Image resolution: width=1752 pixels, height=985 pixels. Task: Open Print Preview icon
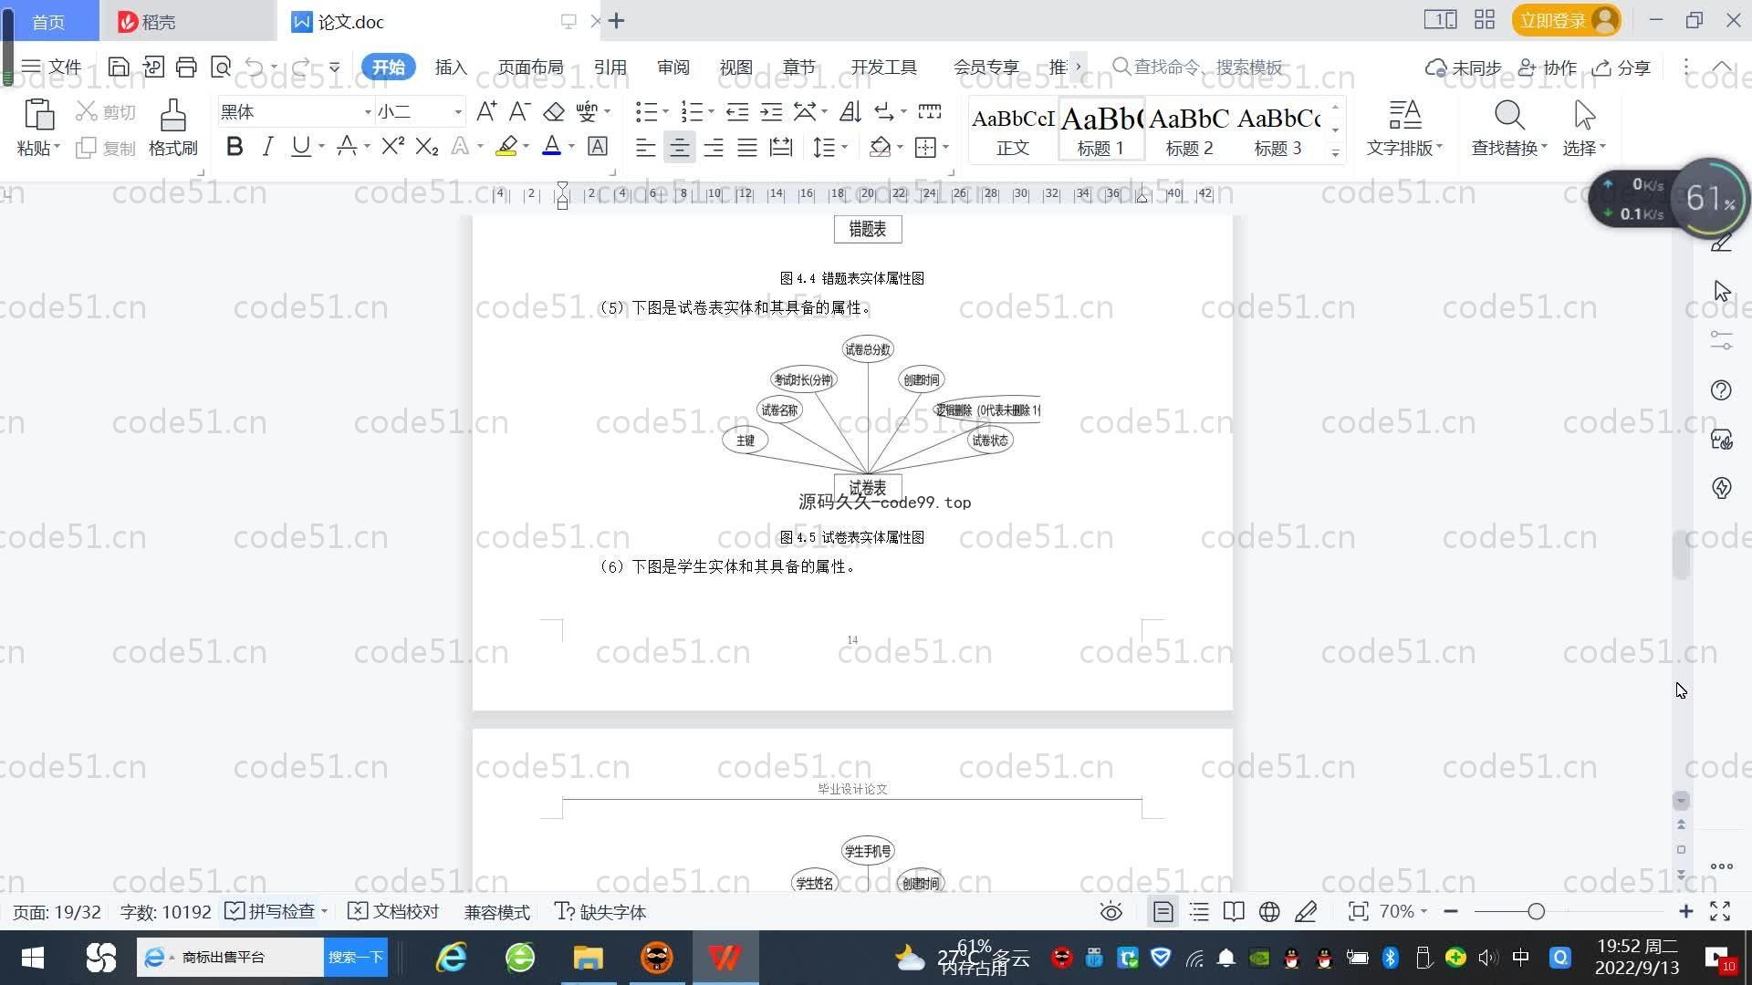(x=220, y=67)
